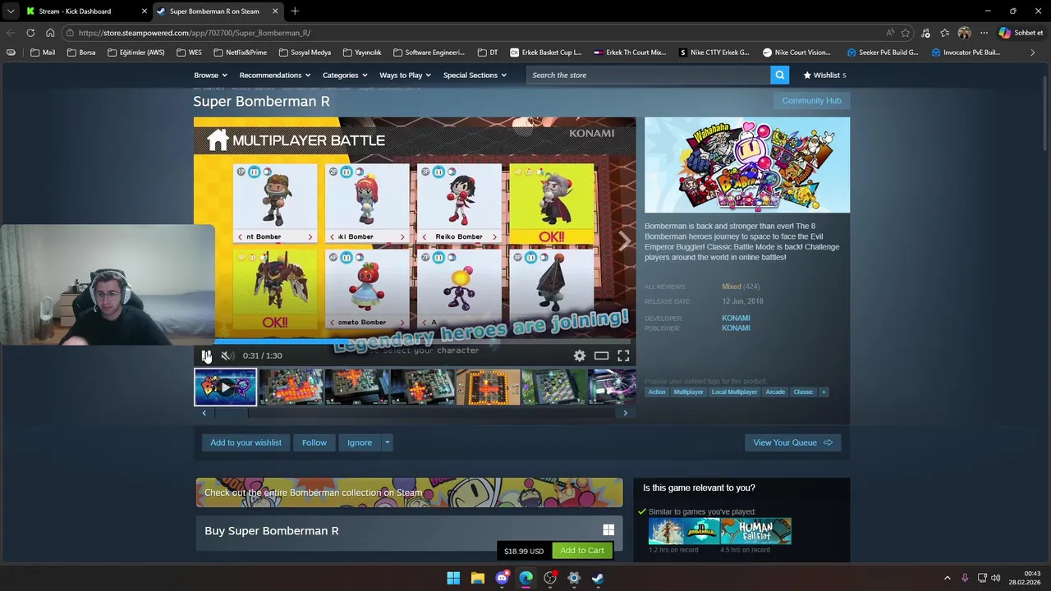Viewport: 1051px width, 591px height.
Task: Select the Arcade tag
Action: pyautogui.click(x=775, y=392)
